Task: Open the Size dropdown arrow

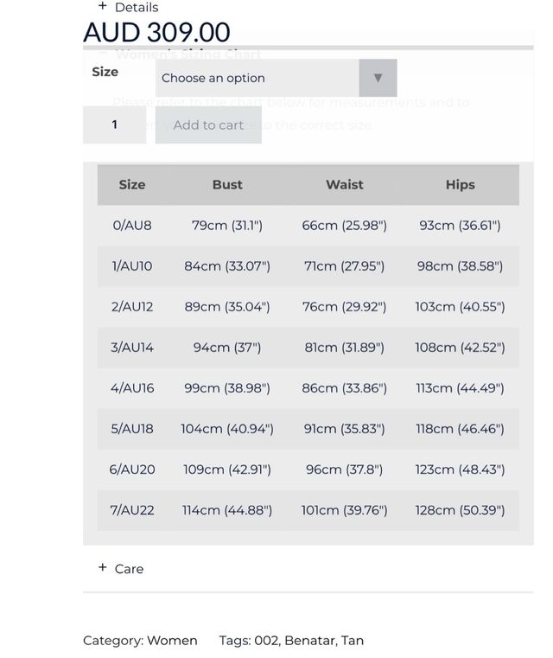Action: coord(378,78)
